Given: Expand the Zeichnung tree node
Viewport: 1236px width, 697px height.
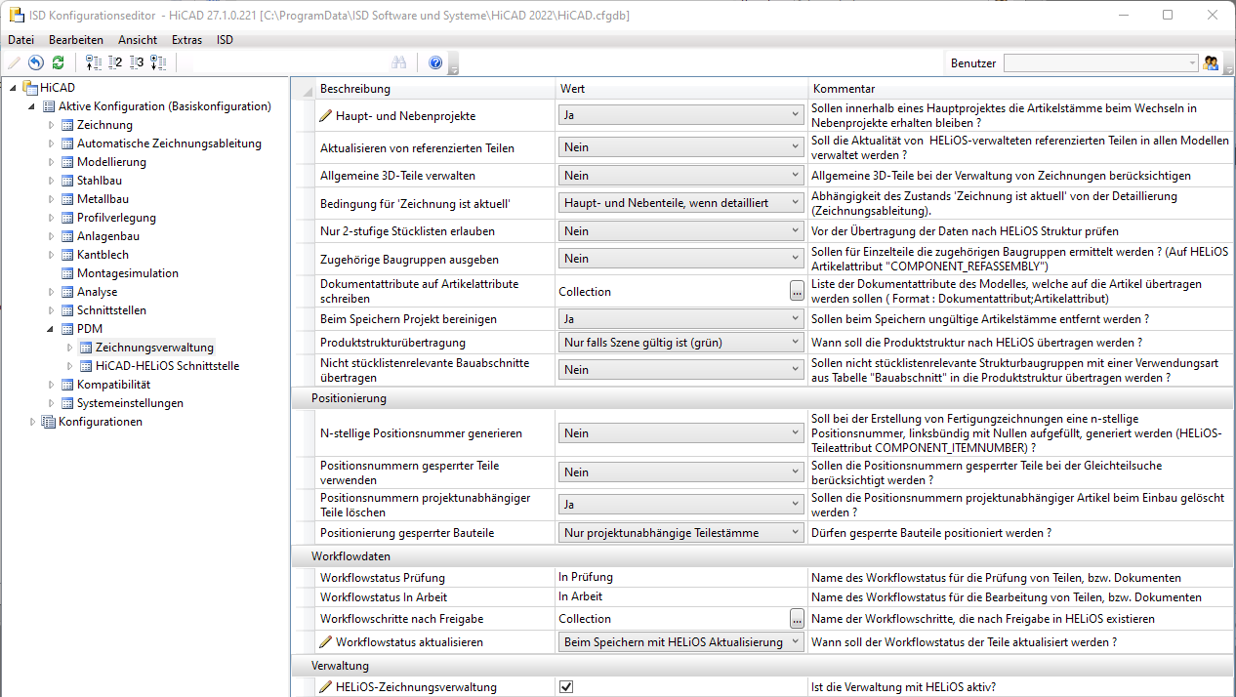Looking at the screenshot, I should point(52,125).
